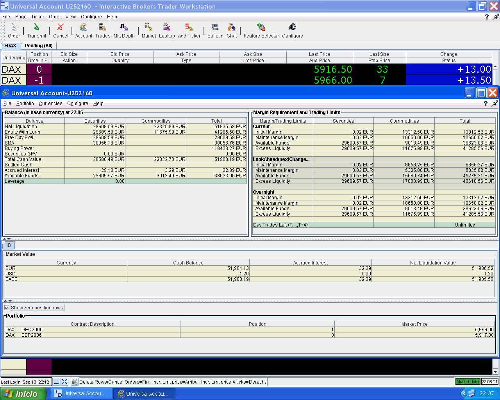Screen dimensions: 500x400
Task: Open Mkt Depth from the toolbar
Action: point(124,30)
